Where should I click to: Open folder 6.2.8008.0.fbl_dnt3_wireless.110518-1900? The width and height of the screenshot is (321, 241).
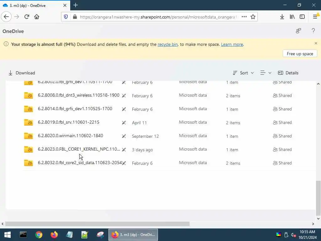(79, 95)
